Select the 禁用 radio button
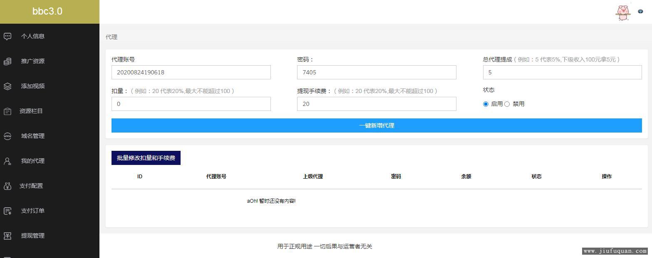Screen dimensions: 652x258 coord(507,104)
